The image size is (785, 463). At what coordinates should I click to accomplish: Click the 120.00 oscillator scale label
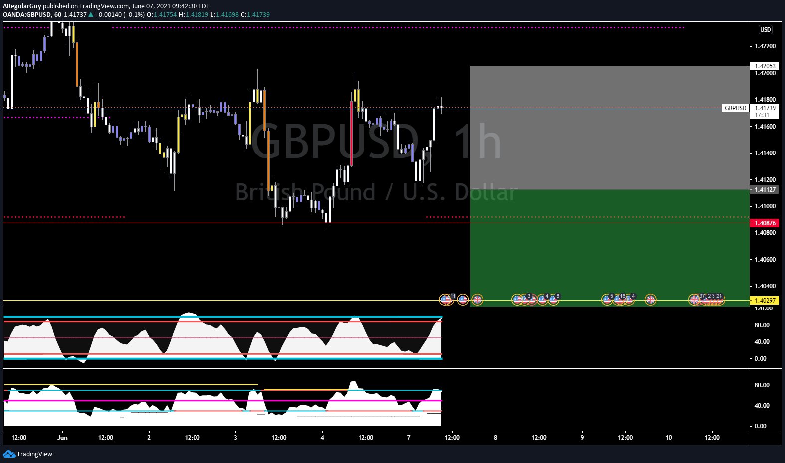point(763,309)
